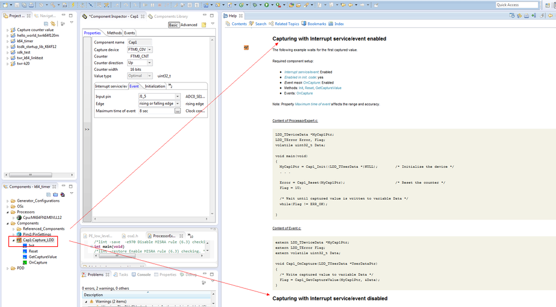
Task: Open the Counter direction dropdown
Action: point(150,63)
